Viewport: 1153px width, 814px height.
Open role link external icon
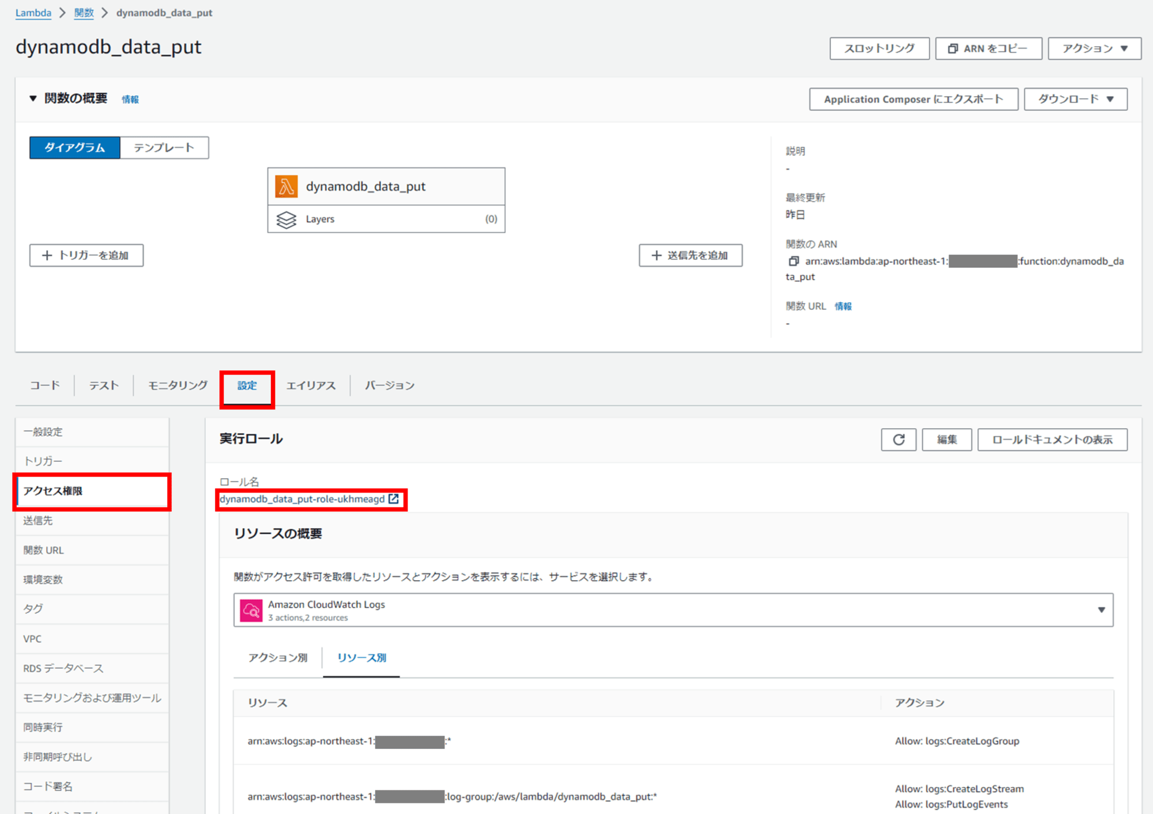click(x=394, y=499)
